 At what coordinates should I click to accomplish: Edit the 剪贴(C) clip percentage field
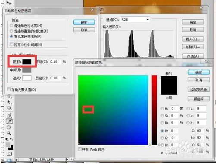(55, 62)
